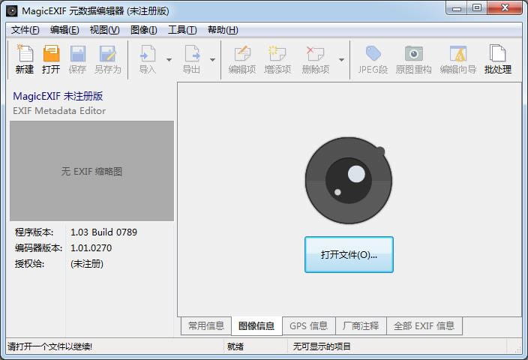The image size is (528, 360).
Task: Click the 请打开一个文件以继续! status message
Action: pyautogui.click(x=49, y=346)
